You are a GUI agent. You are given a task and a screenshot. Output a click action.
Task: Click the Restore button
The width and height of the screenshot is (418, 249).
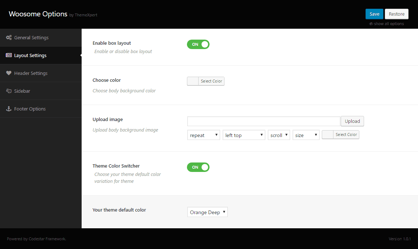point(396,14)
